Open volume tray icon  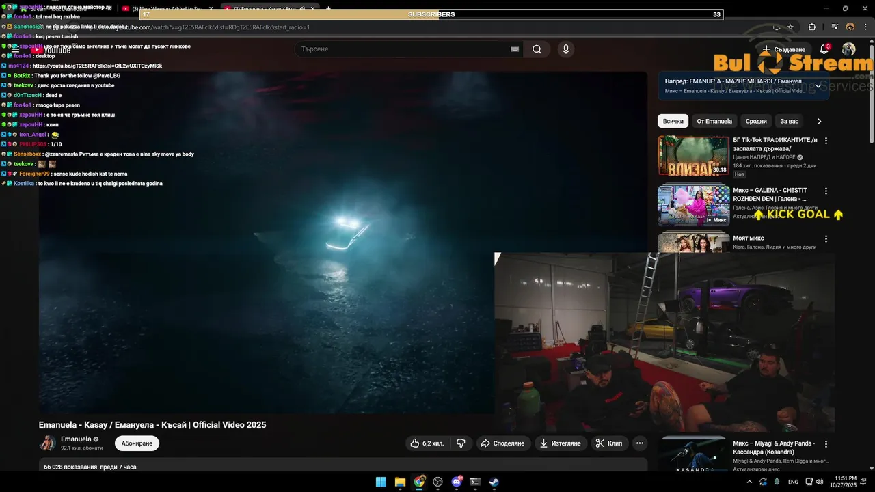pyautogui.click(x=820, y=482)
